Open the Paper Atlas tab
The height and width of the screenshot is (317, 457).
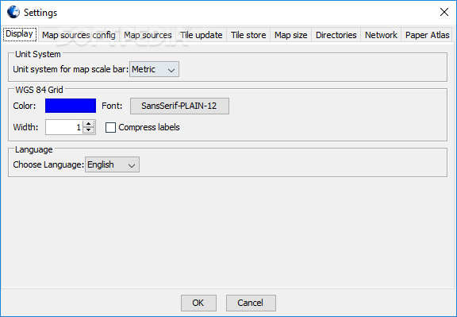pyautogui.click(x=427, y=35)
